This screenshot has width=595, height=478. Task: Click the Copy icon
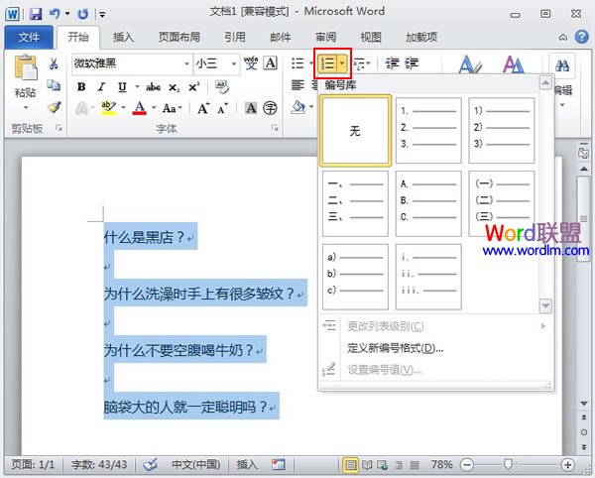54,85
